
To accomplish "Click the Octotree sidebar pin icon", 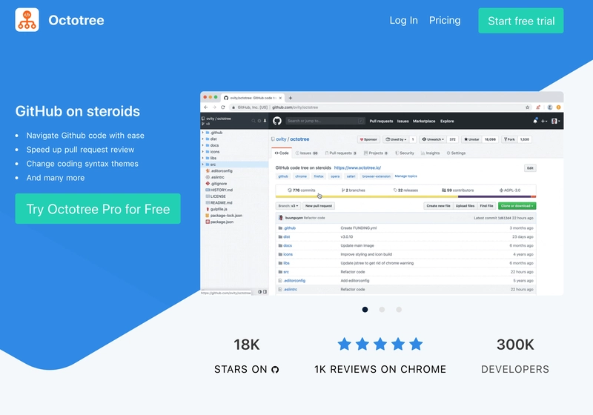I will 265,121.
